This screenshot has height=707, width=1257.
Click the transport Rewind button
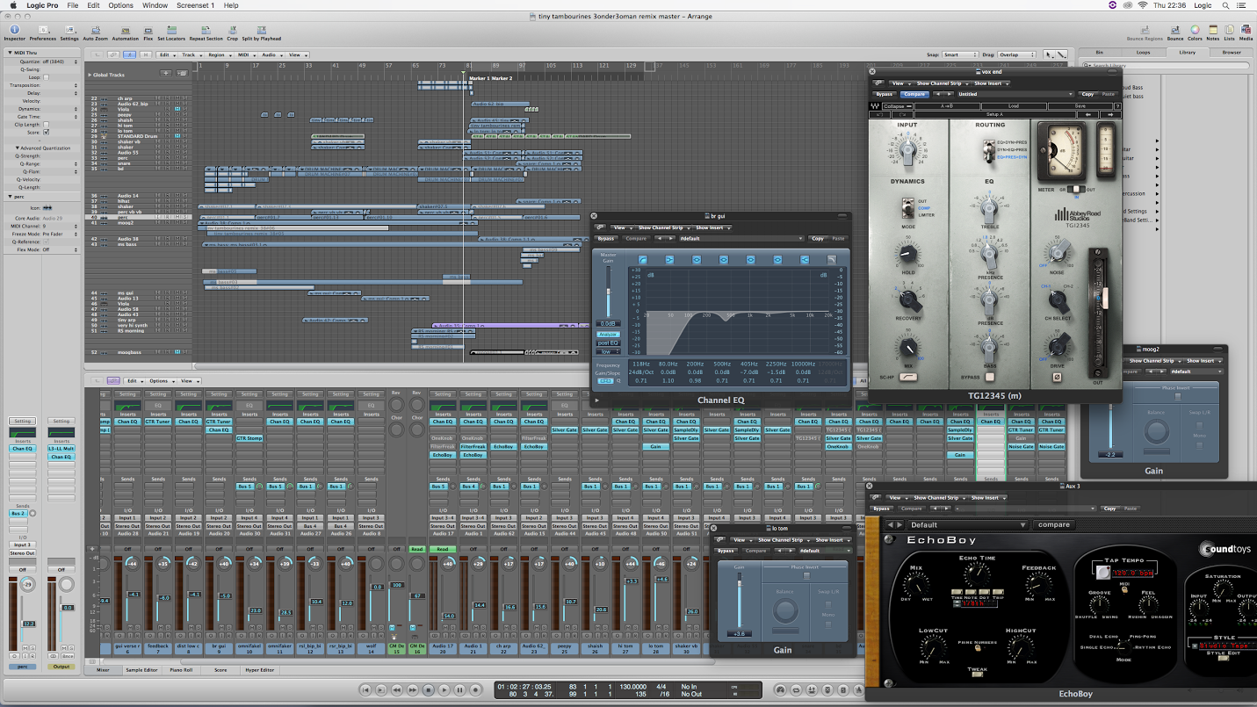397,690
